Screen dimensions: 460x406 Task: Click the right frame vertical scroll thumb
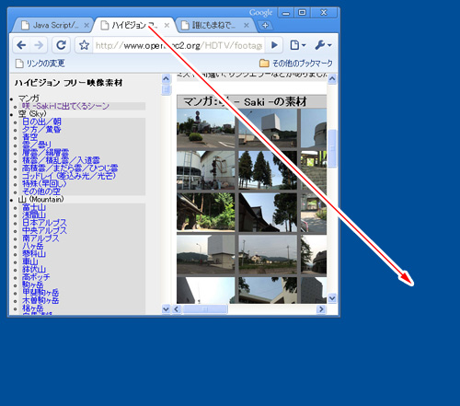(332, 148)
